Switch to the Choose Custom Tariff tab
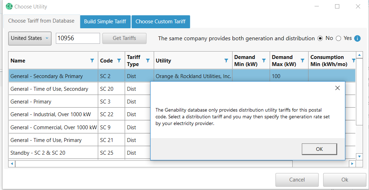Image resolution: width=369 pixels, height=190 pixels. [160, 22]
